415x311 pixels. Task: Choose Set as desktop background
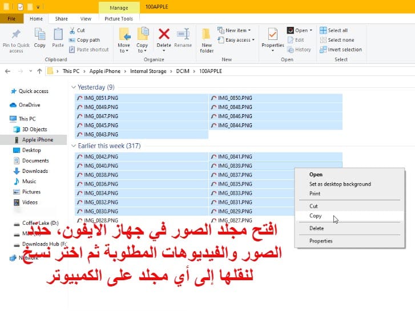pos(349,184)
